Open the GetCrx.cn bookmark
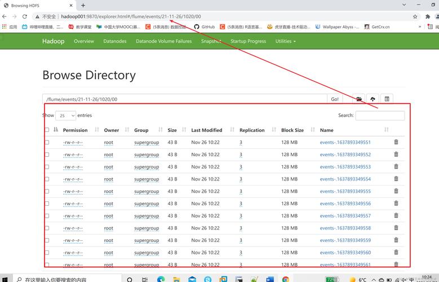This screenshot has width=439, height=282. coord(377,27)
